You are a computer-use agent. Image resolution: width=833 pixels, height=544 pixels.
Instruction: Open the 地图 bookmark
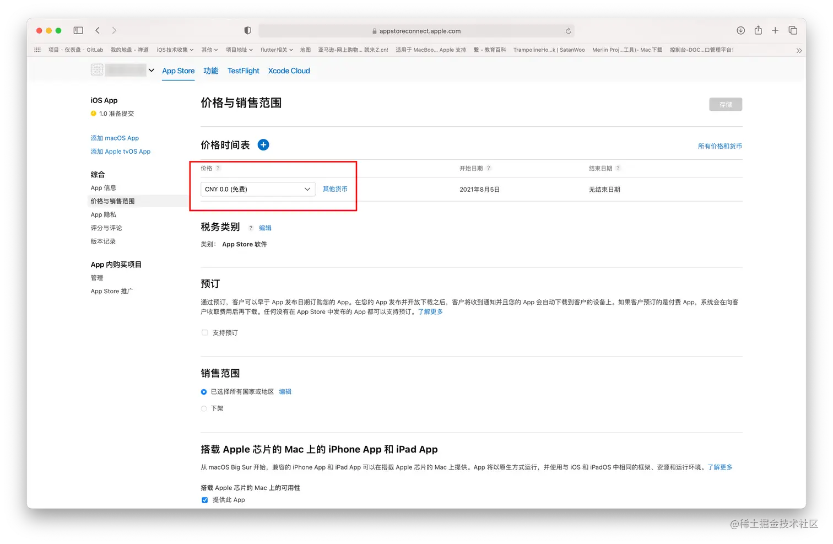tap(305, 50)
